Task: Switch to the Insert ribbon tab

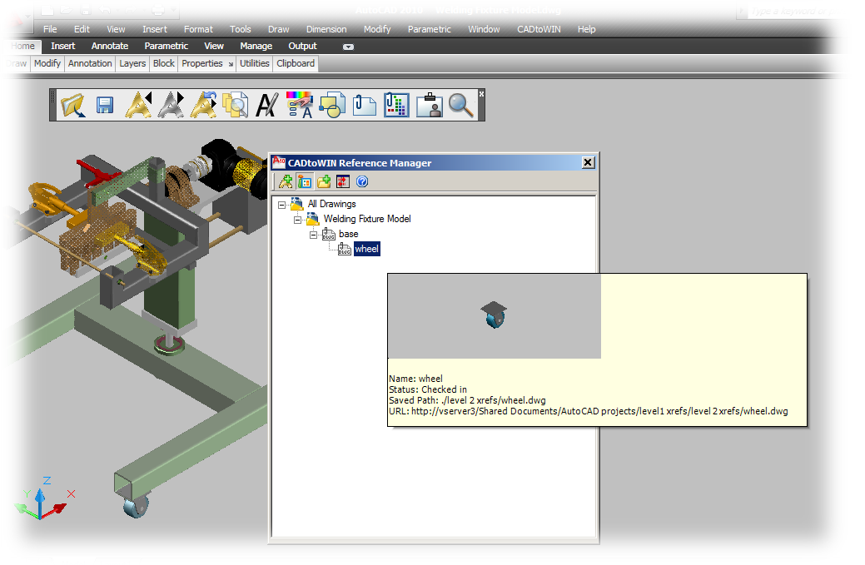Action: [x=63, y=47]
